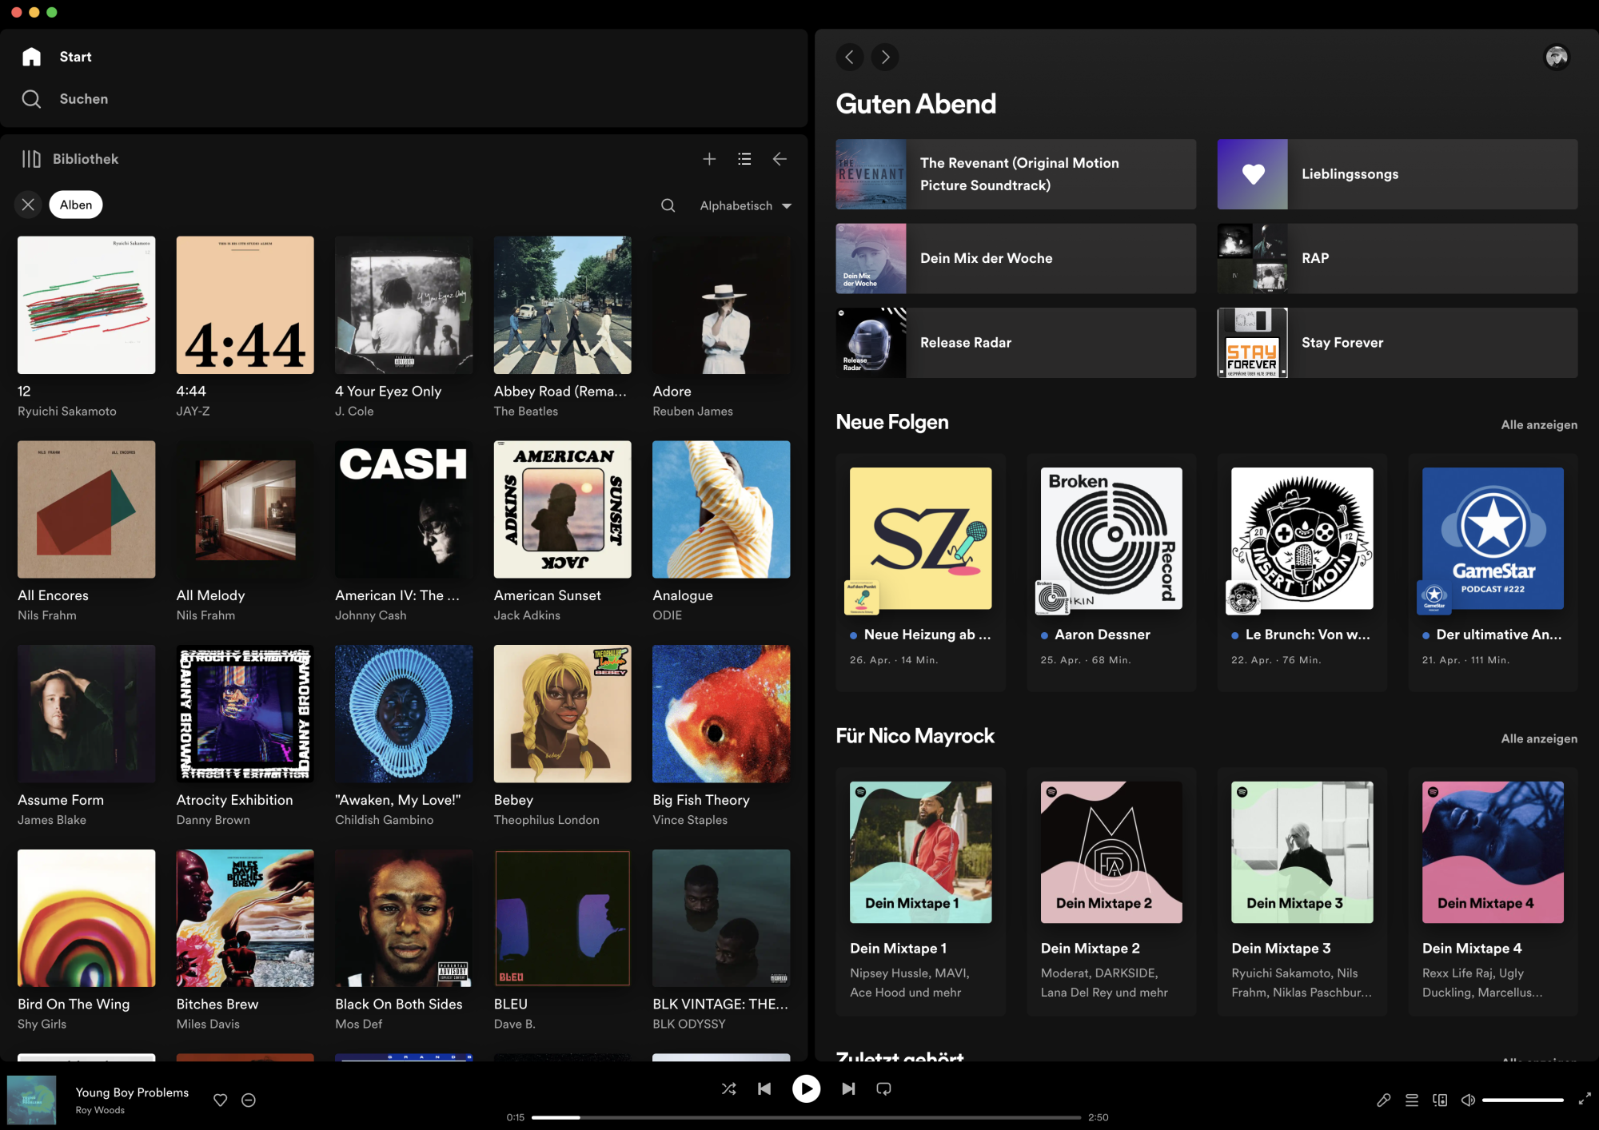Viewport: 1599px width, 1130px height.
Task: Click Alle anzeigen beside Neue Folgen
Action: point(1538,425)
